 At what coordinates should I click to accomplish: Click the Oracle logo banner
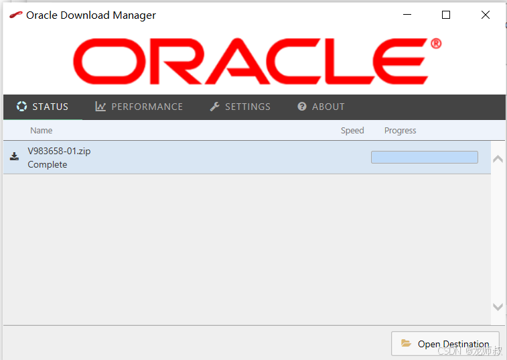pos(257,61)
